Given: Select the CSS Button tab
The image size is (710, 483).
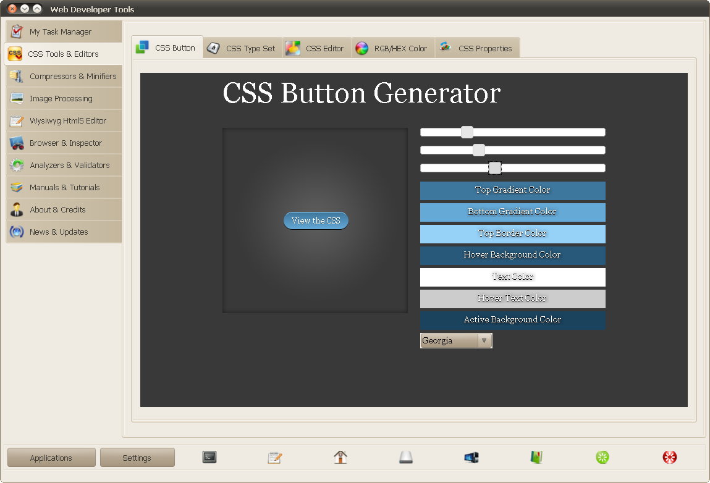Looking at the screenshot, I should point(167,47).
